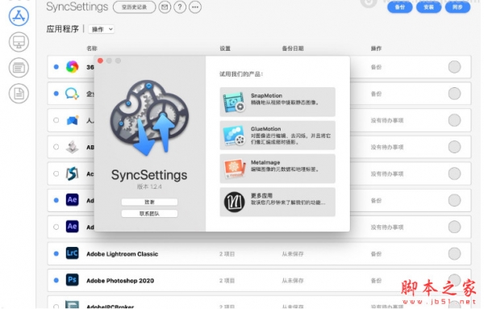Click round action button in AB row
This screenshot has height=309, width=484.
pos(454,147)
